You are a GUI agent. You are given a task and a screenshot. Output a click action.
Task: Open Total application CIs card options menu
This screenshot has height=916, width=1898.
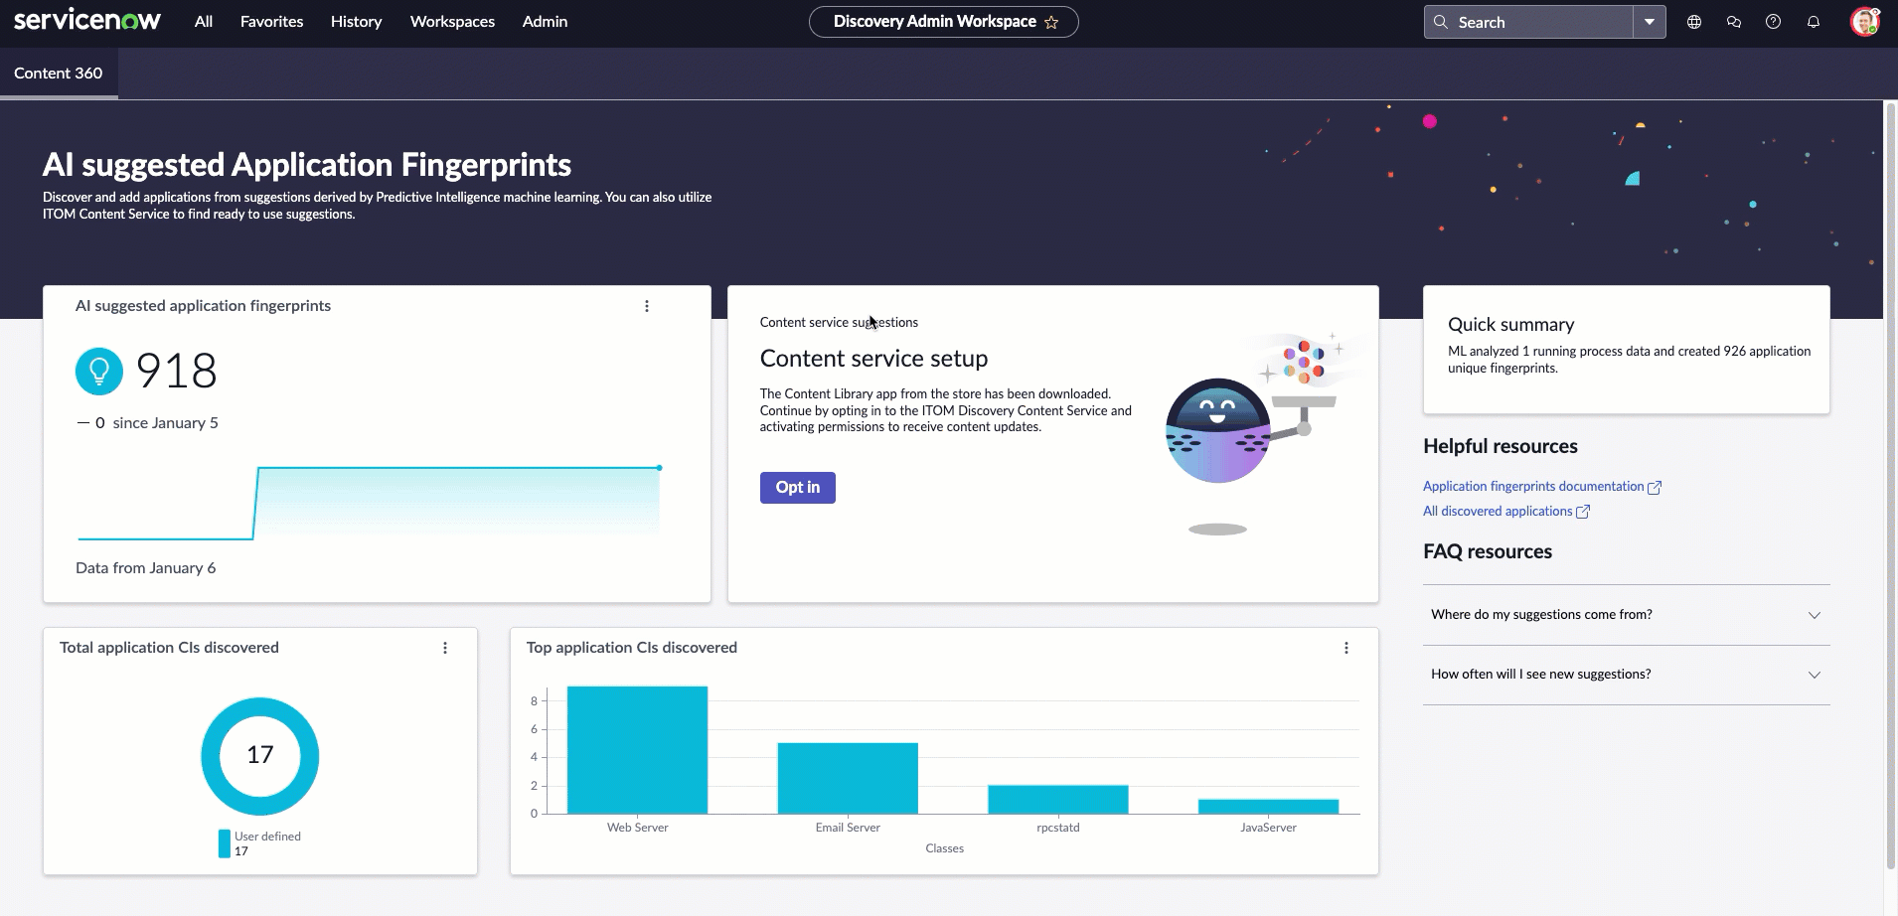point(445,648)
